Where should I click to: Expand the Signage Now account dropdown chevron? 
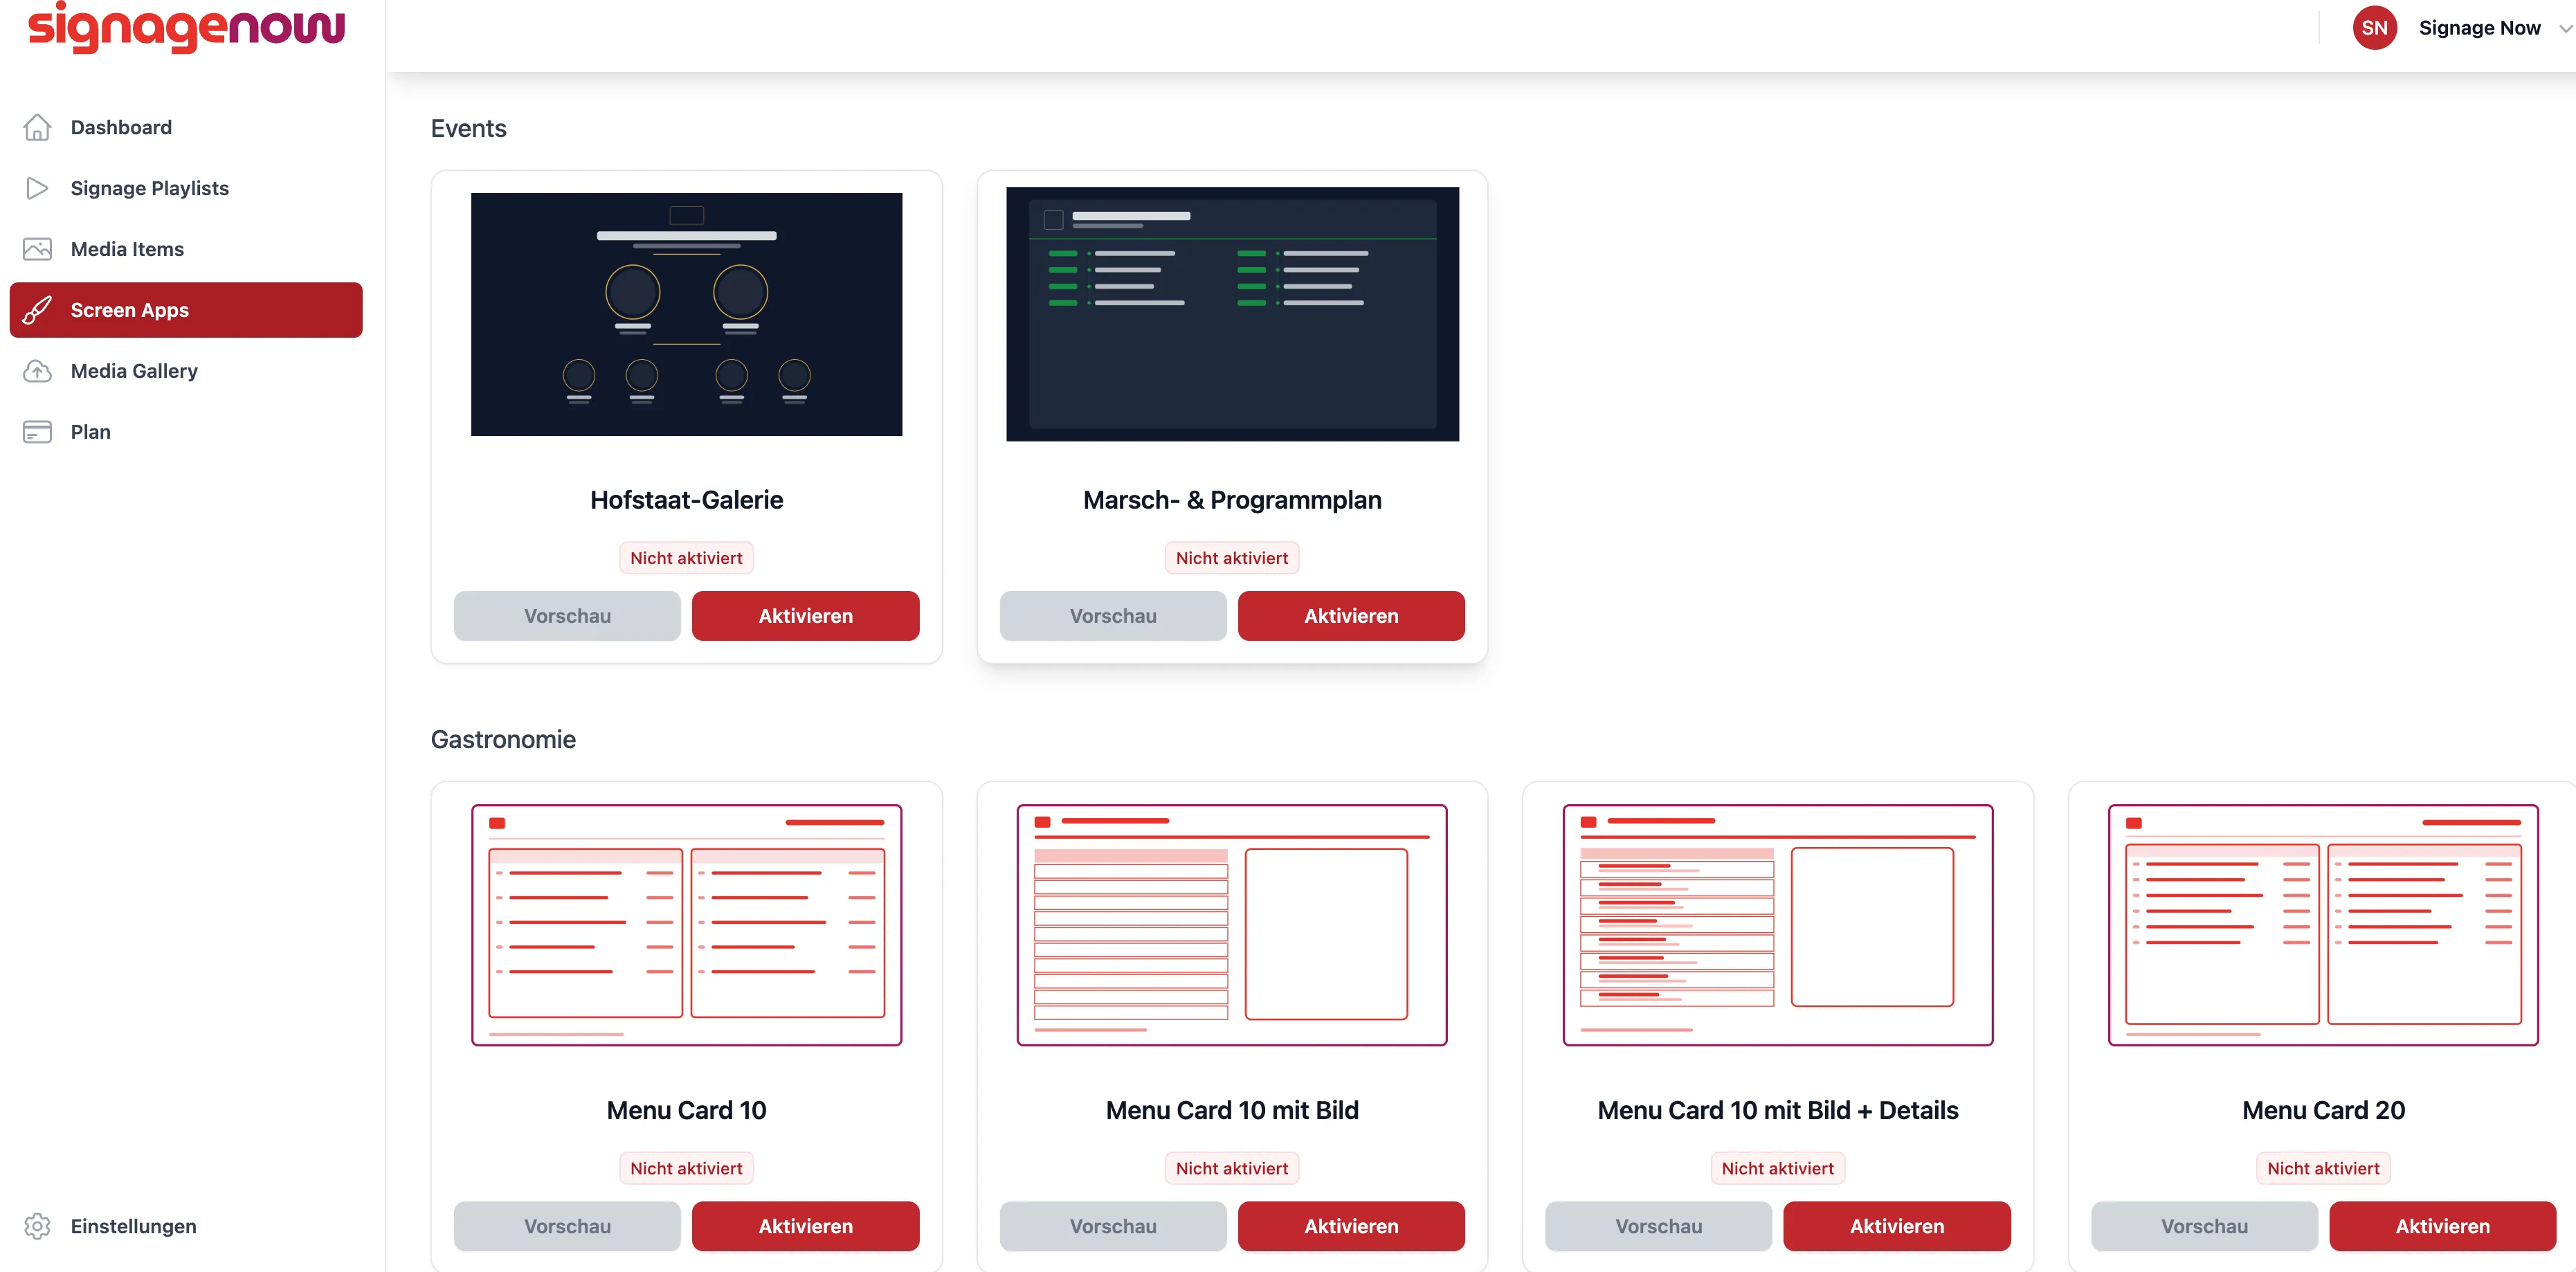pos(2565,29)
